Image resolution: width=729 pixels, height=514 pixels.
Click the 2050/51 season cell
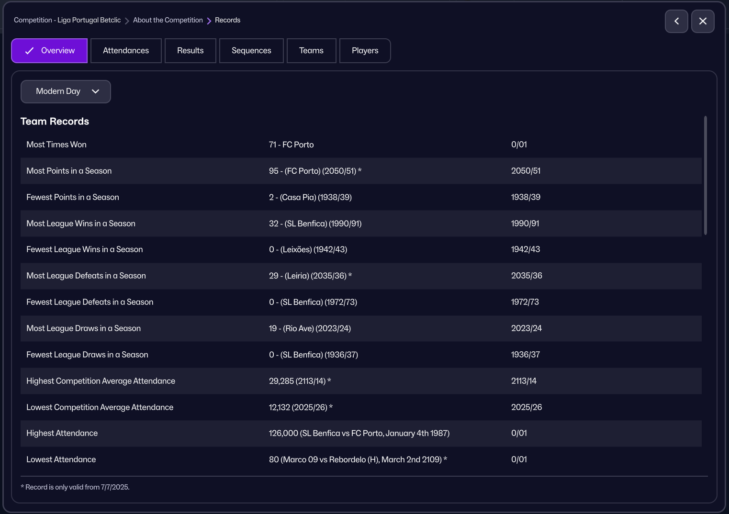pyautogui.click(x=526, y=171)
